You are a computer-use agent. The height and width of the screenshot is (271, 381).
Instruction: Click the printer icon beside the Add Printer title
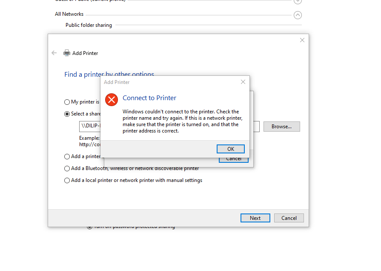point(67,53)
